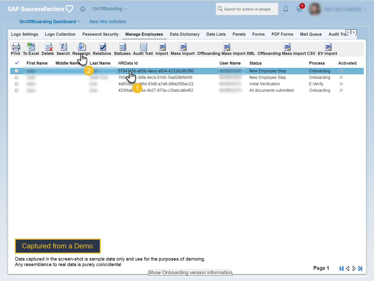Click All documents submitted status cell
374x281 pixels.
[x=271, y=90]
